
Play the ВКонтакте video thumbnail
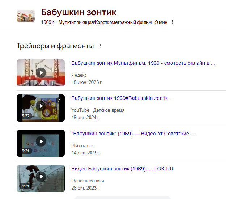pyautogui.click(x=40, y=143)
